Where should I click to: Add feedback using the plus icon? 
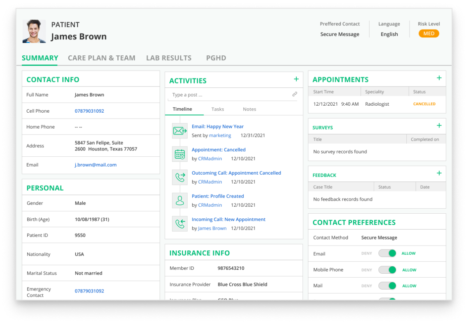tap(439, 173)
